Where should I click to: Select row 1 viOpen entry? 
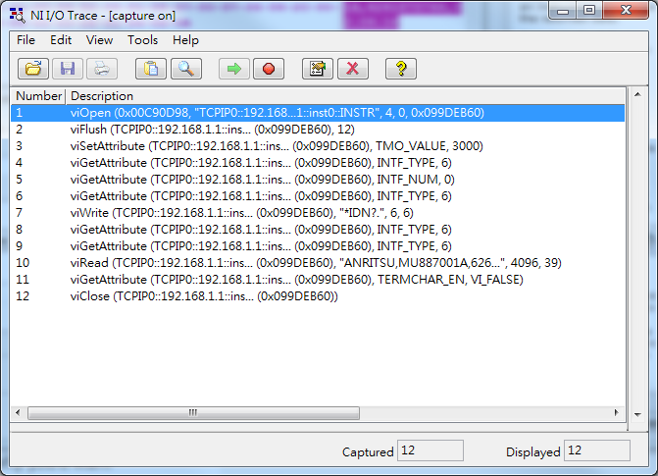[x=318, y=113]
